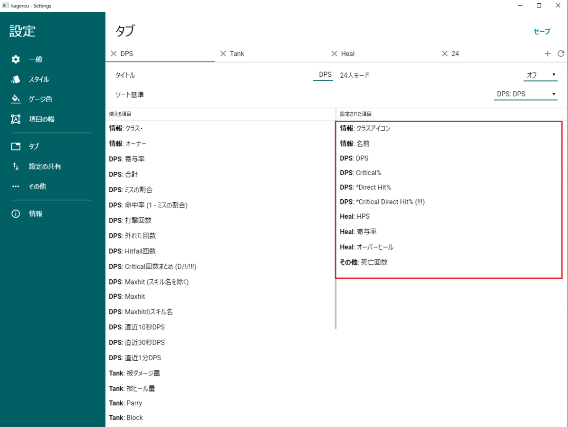Switch to the 24 tab
The height and width of the screenshot is (427, 568).
click(x=455, y=53)
